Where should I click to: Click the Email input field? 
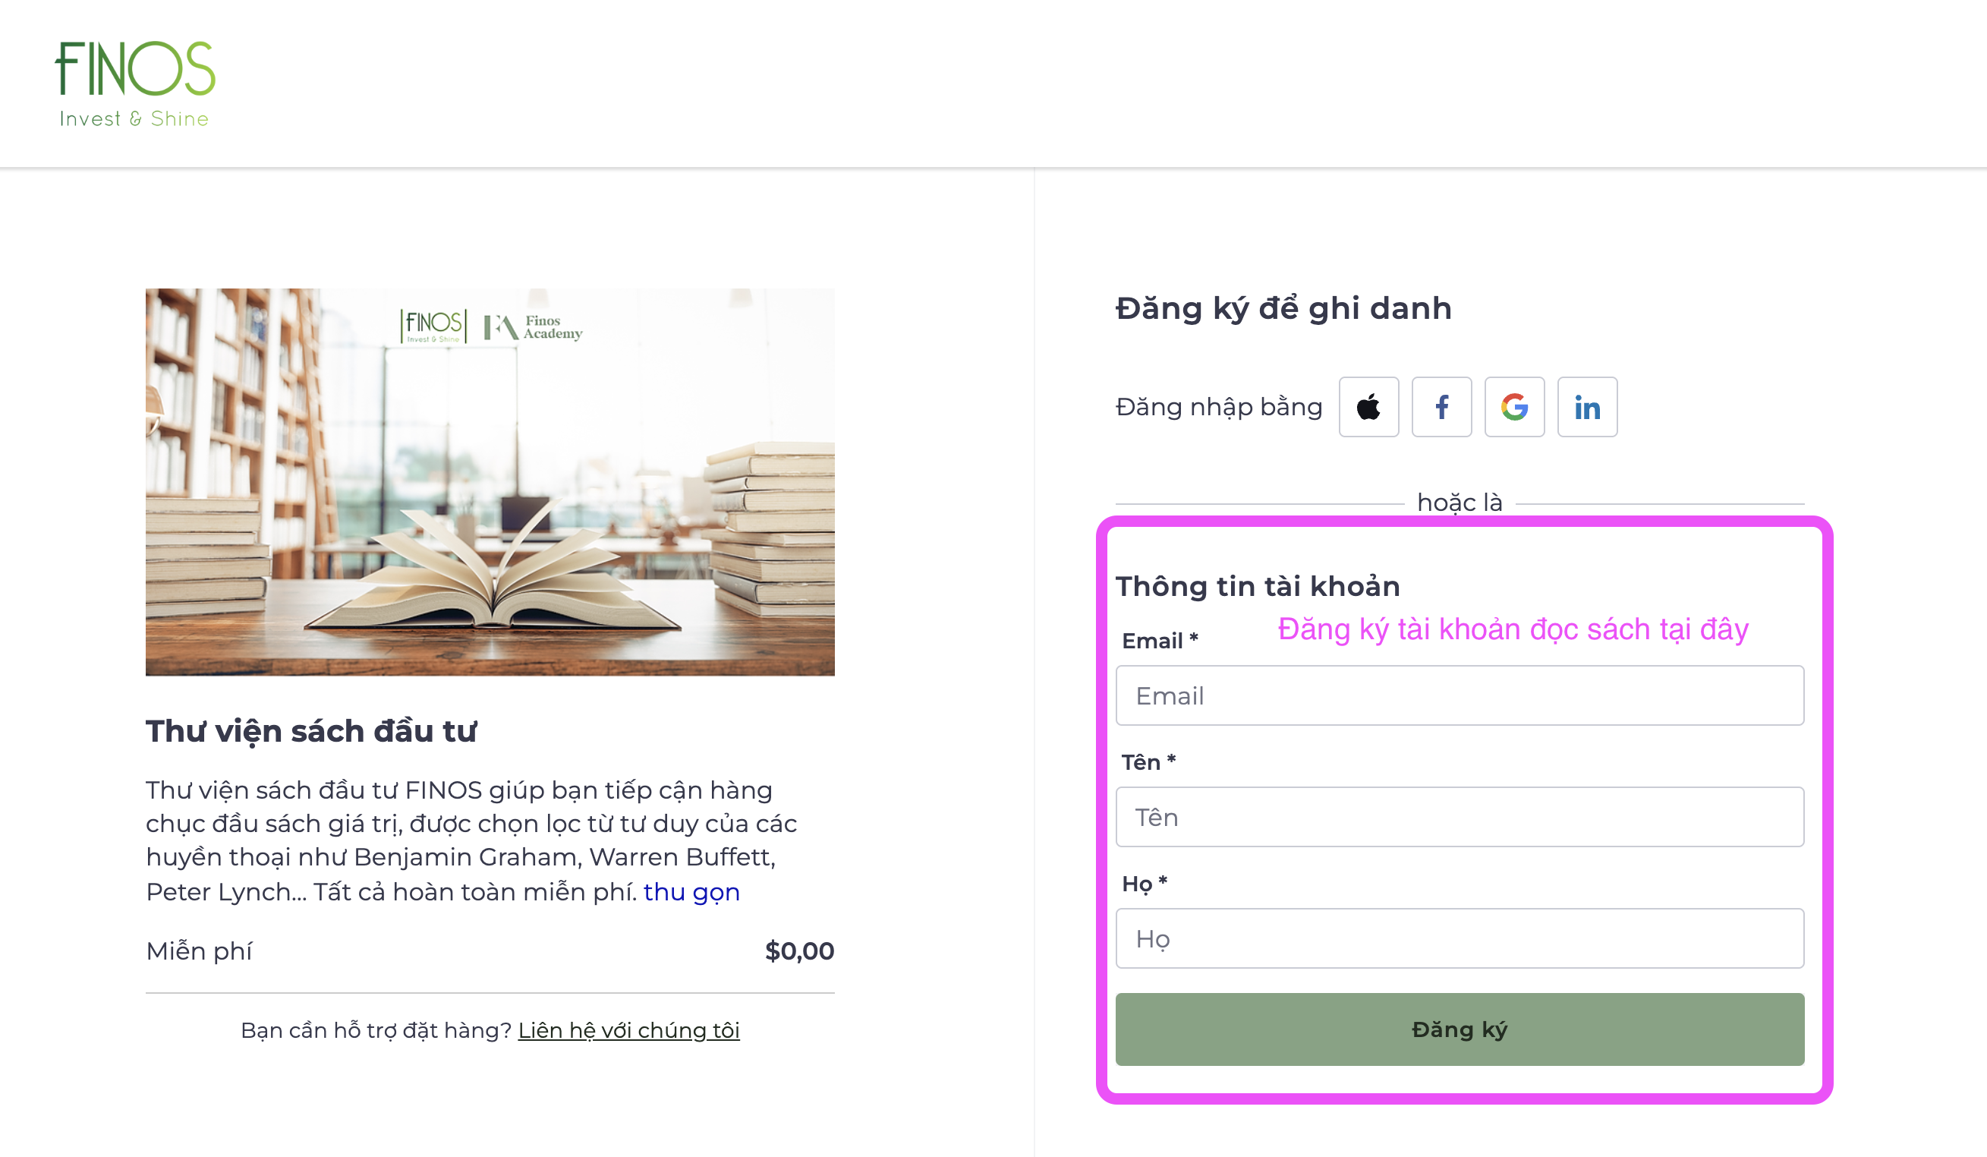click(x=1460, y=695)
